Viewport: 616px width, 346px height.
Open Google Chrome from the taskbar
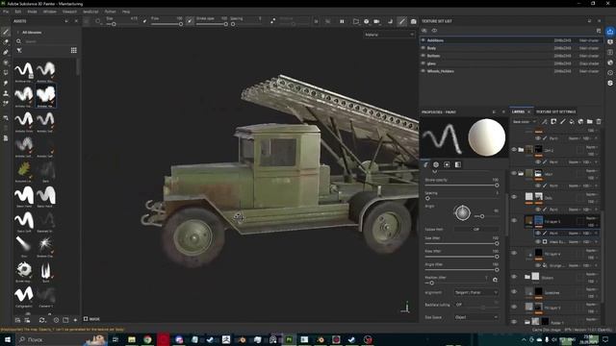pos(147,339)
